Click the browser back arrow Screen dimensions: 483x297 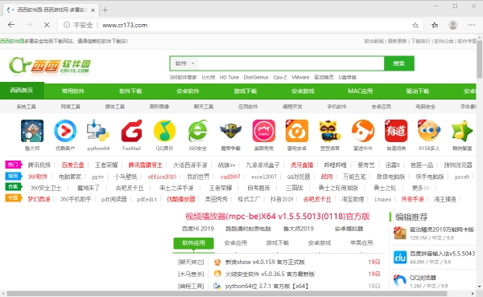tap(11, 25)
